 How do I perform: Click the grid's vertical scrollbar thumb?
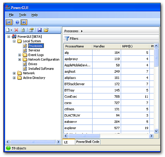(x=156, y=57)
